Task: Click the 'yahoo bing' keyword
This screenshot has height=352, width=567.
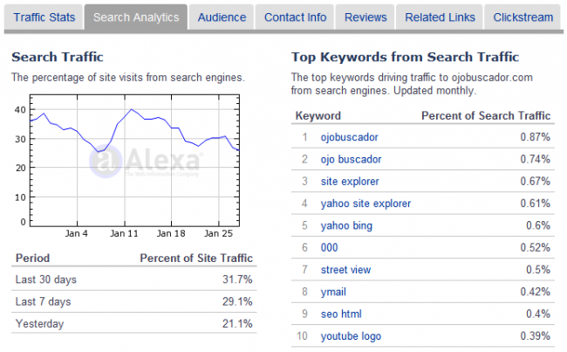Action: point(346,225)
